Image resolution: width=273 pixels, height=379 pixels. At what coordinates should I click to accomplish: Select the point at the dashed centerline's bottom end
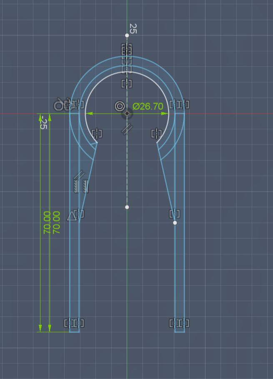(127, 207)
